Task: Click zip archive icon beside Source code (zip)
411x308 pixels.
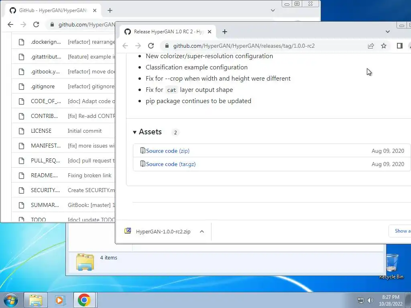Action: tap(142, 151)
